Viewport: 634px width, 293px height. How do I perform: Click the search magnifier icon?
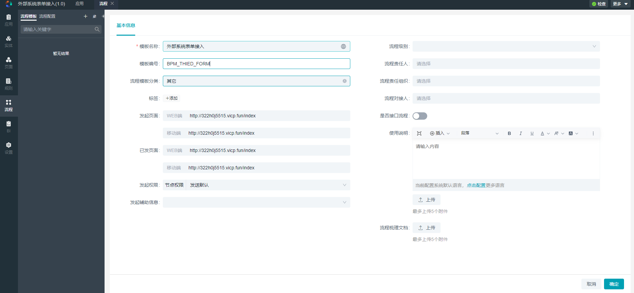click(97, 29)
